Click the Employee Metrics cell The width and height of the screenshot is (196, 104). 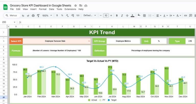pos(123,41)
